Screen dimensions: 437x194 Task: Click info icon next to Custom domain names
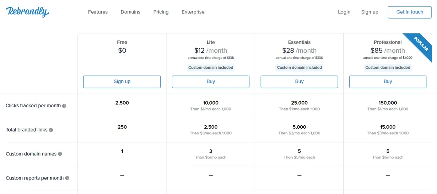tap(60, 154)
